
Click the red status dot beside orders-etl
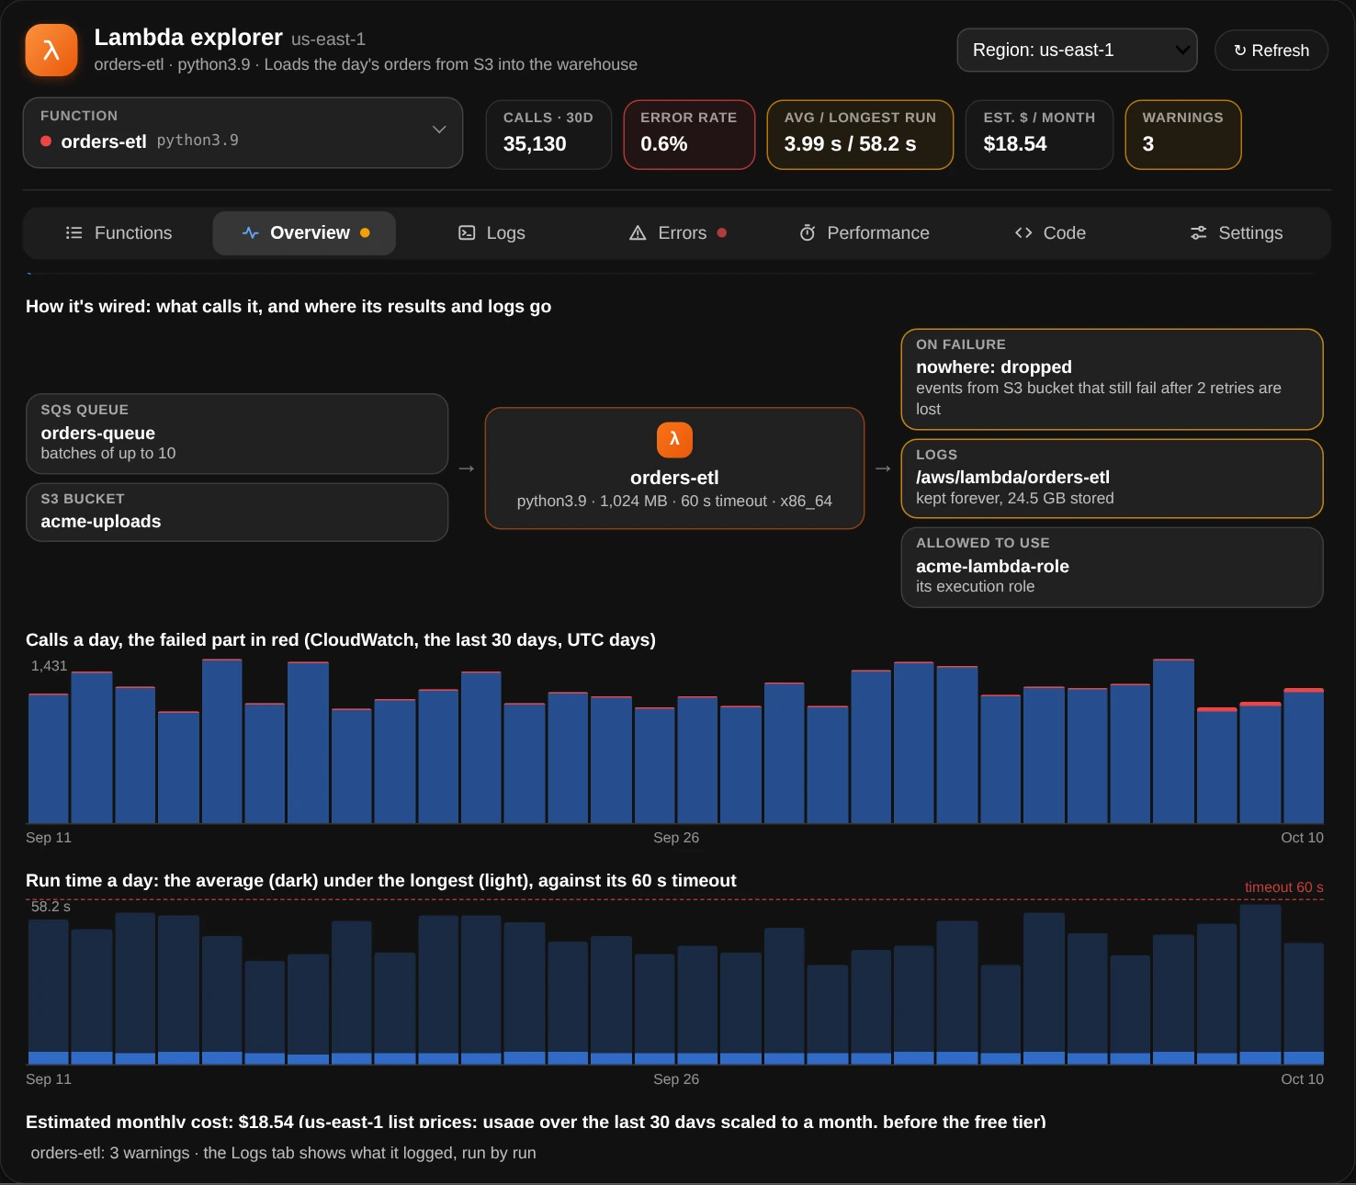(x=46, y=141)
